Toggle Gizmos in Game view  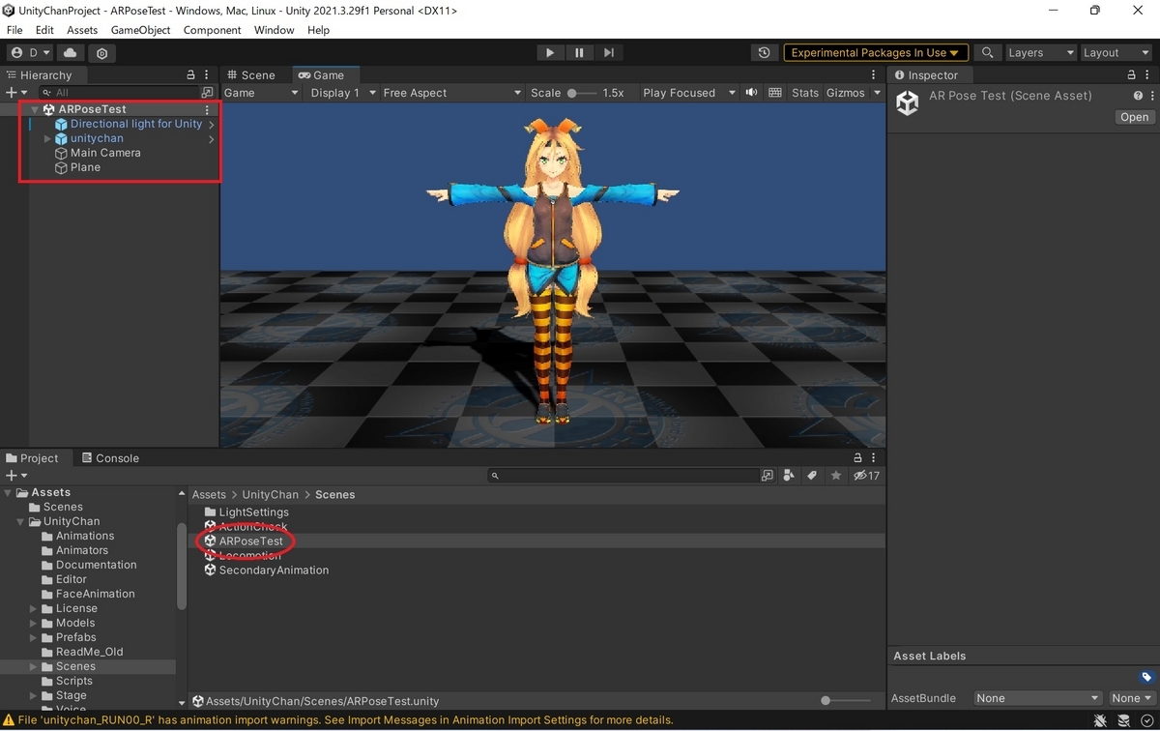tap(846, 93)
